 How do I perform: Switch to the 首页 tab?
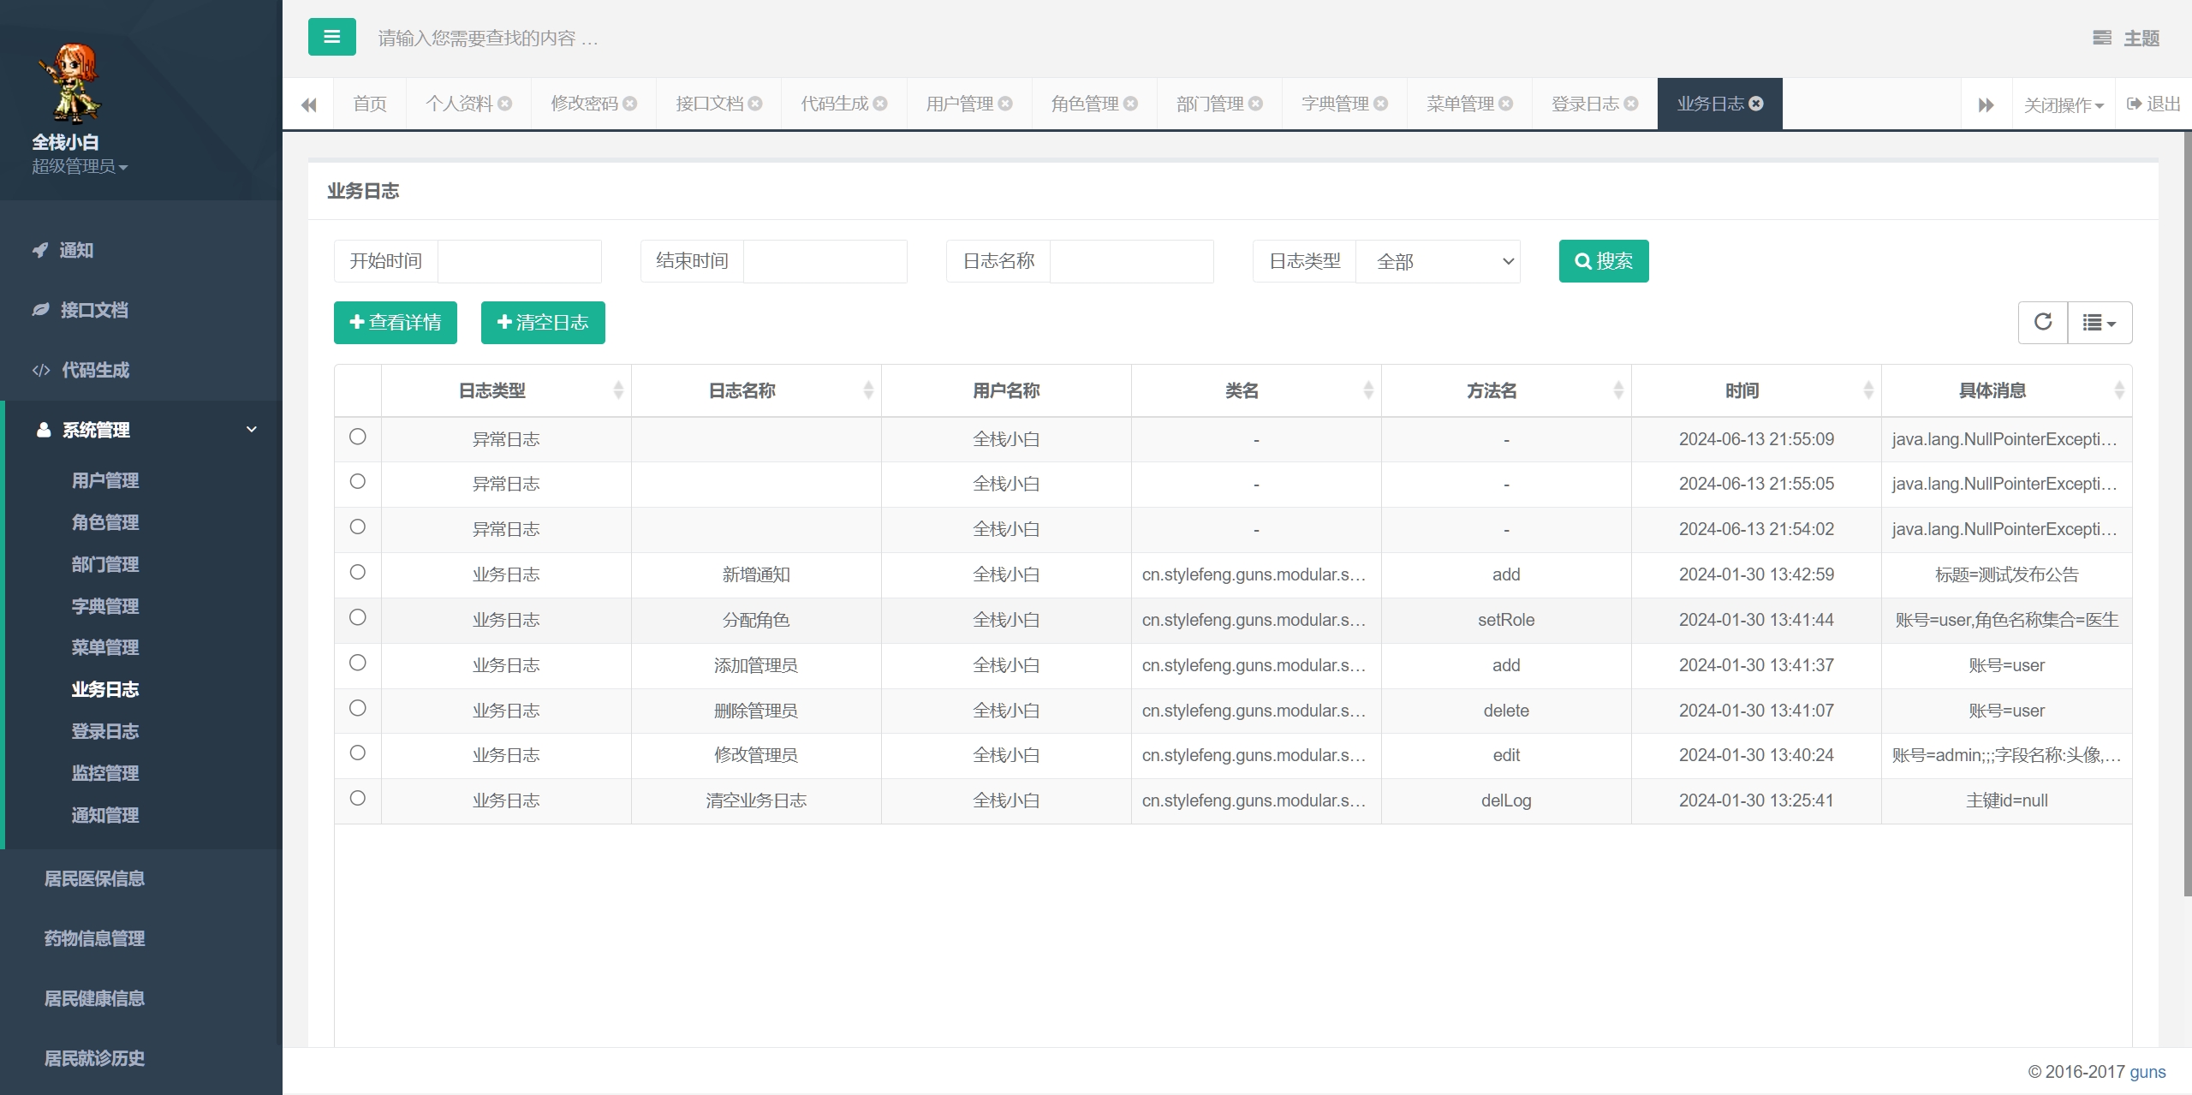tap(370, 104)
